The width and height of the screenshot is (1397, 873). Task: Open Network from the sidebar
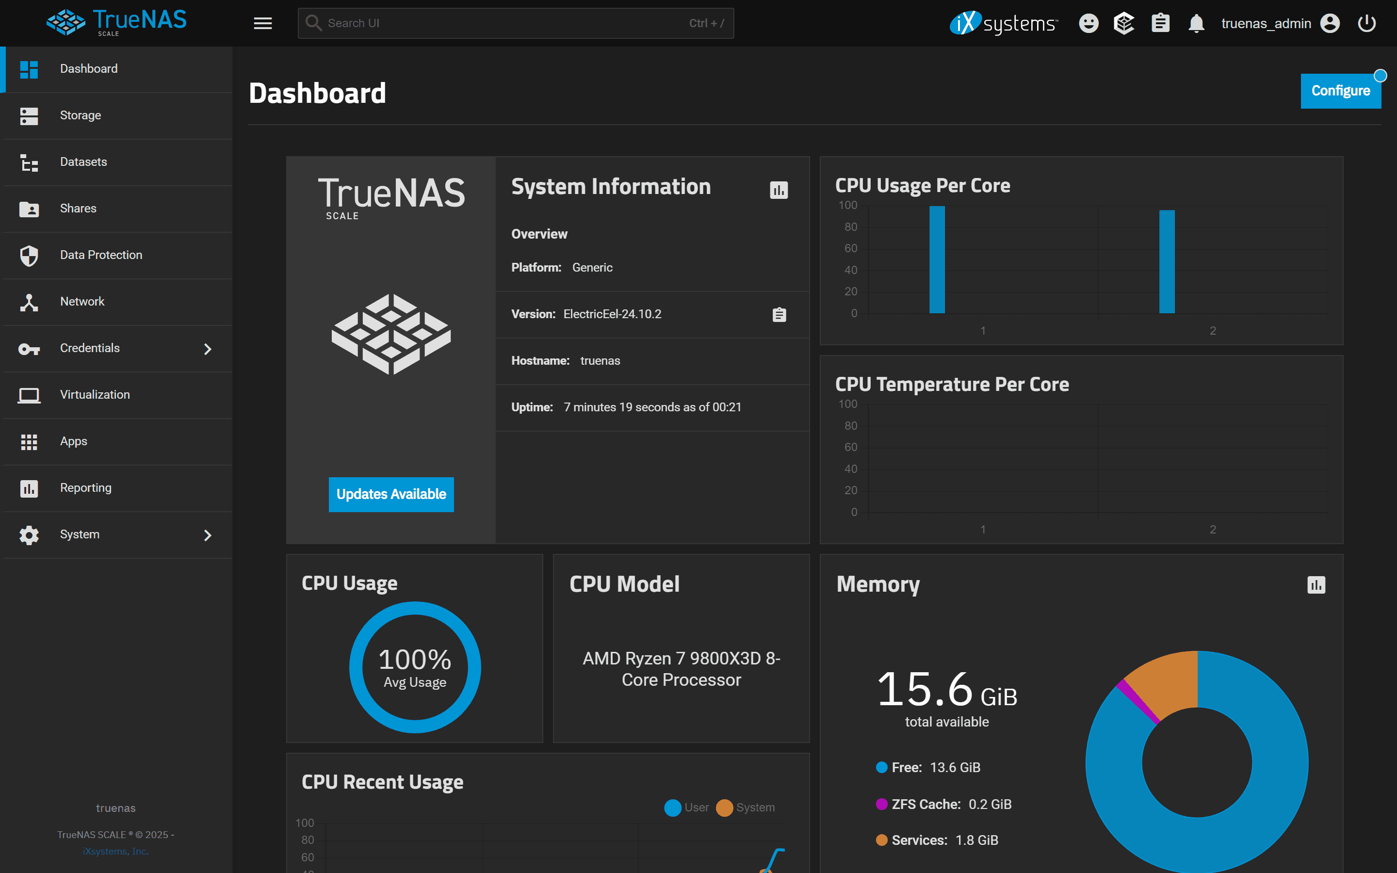click(x=116, y=302)
